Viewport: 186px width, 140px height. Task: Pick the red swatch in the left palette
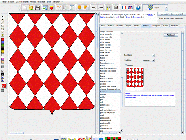(3, 39)
